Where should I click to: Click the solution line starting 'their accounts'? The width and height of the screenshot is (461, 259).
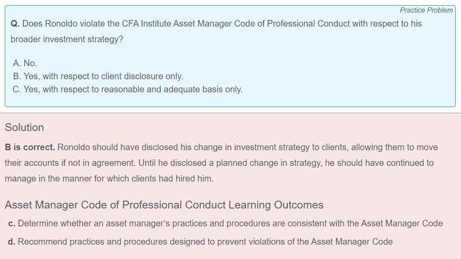pyautogui.click(x=219, y=163)
